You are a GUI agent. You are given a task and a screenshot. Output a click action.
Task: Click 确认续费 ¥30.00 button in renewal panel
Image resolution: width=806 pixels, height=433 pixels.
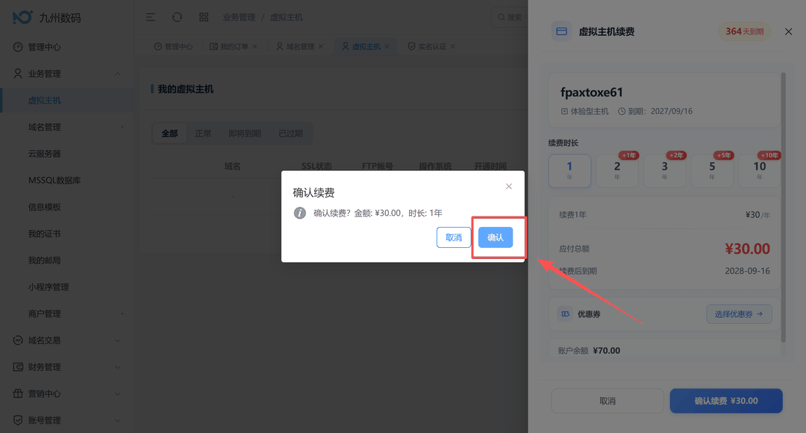726,401
